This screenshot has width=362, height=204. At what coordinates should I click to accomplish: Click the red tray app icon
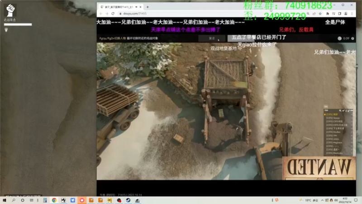pyautogui.click(x=276, y=200)
